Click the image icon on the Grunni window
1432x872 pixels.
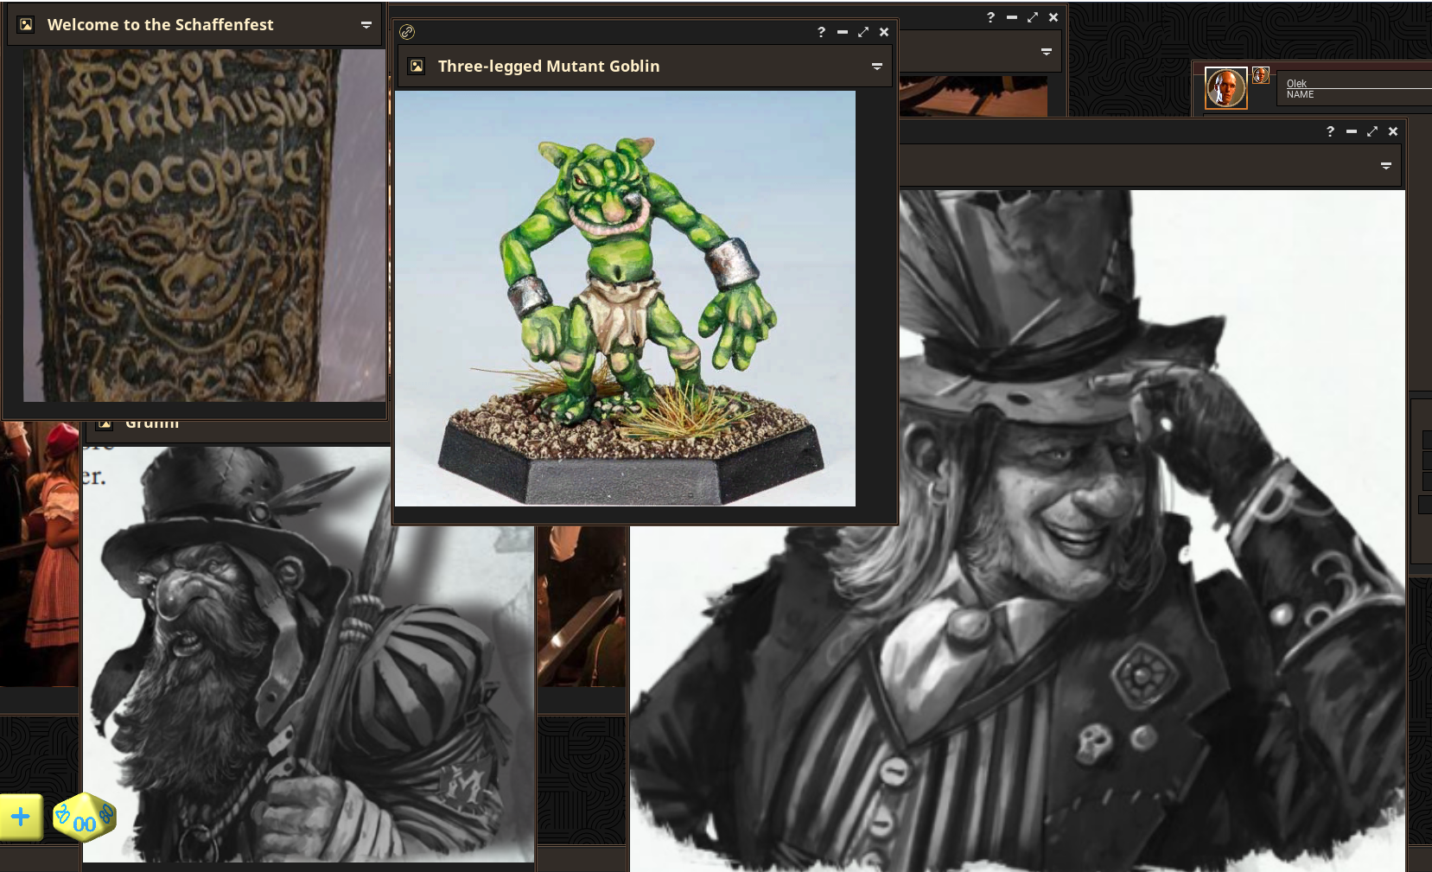point(105,423)
